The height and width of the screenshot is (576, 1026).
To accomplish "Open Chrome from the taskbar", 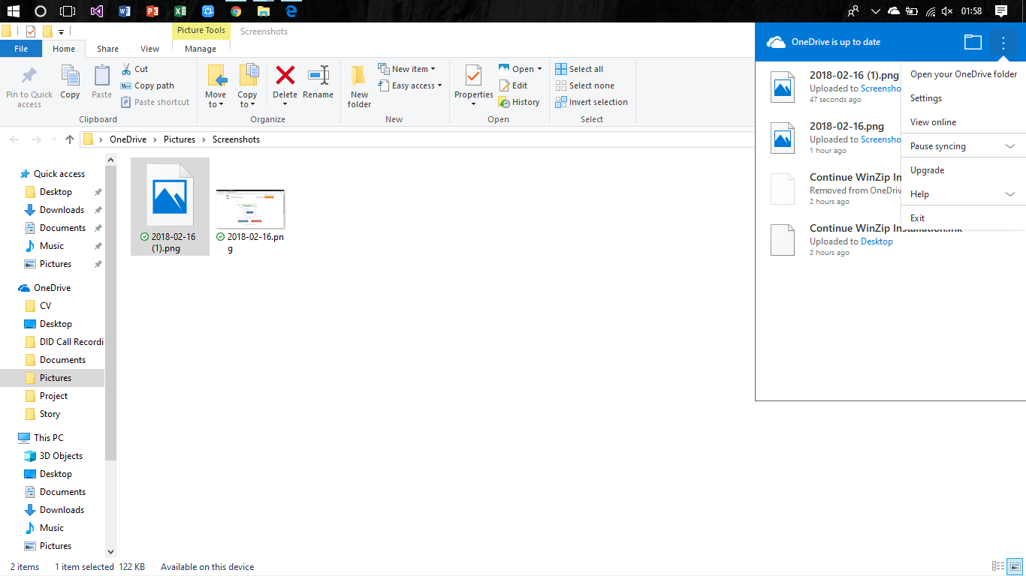I will tap(236, 11).
